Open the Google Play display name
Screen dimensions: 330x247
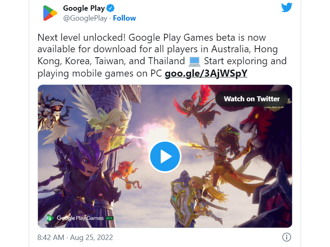coord(84,8)
